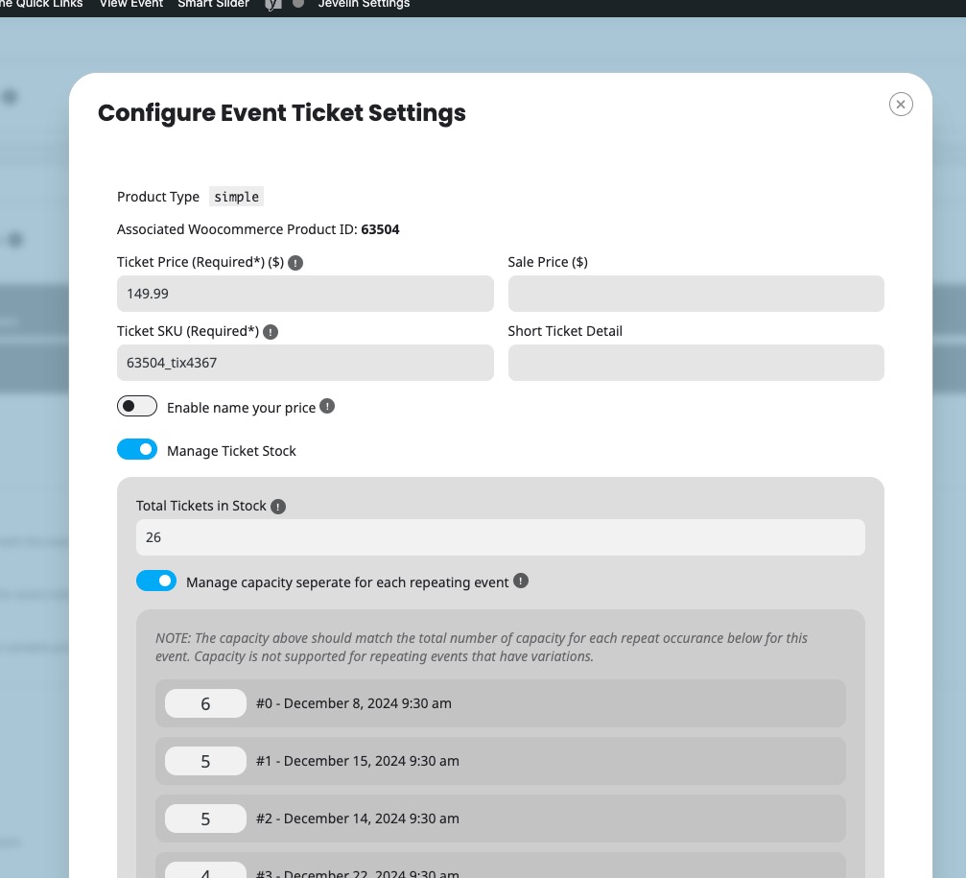
Task: Turn off separate capacity per repeating event
Action: [x=155, y=581]
